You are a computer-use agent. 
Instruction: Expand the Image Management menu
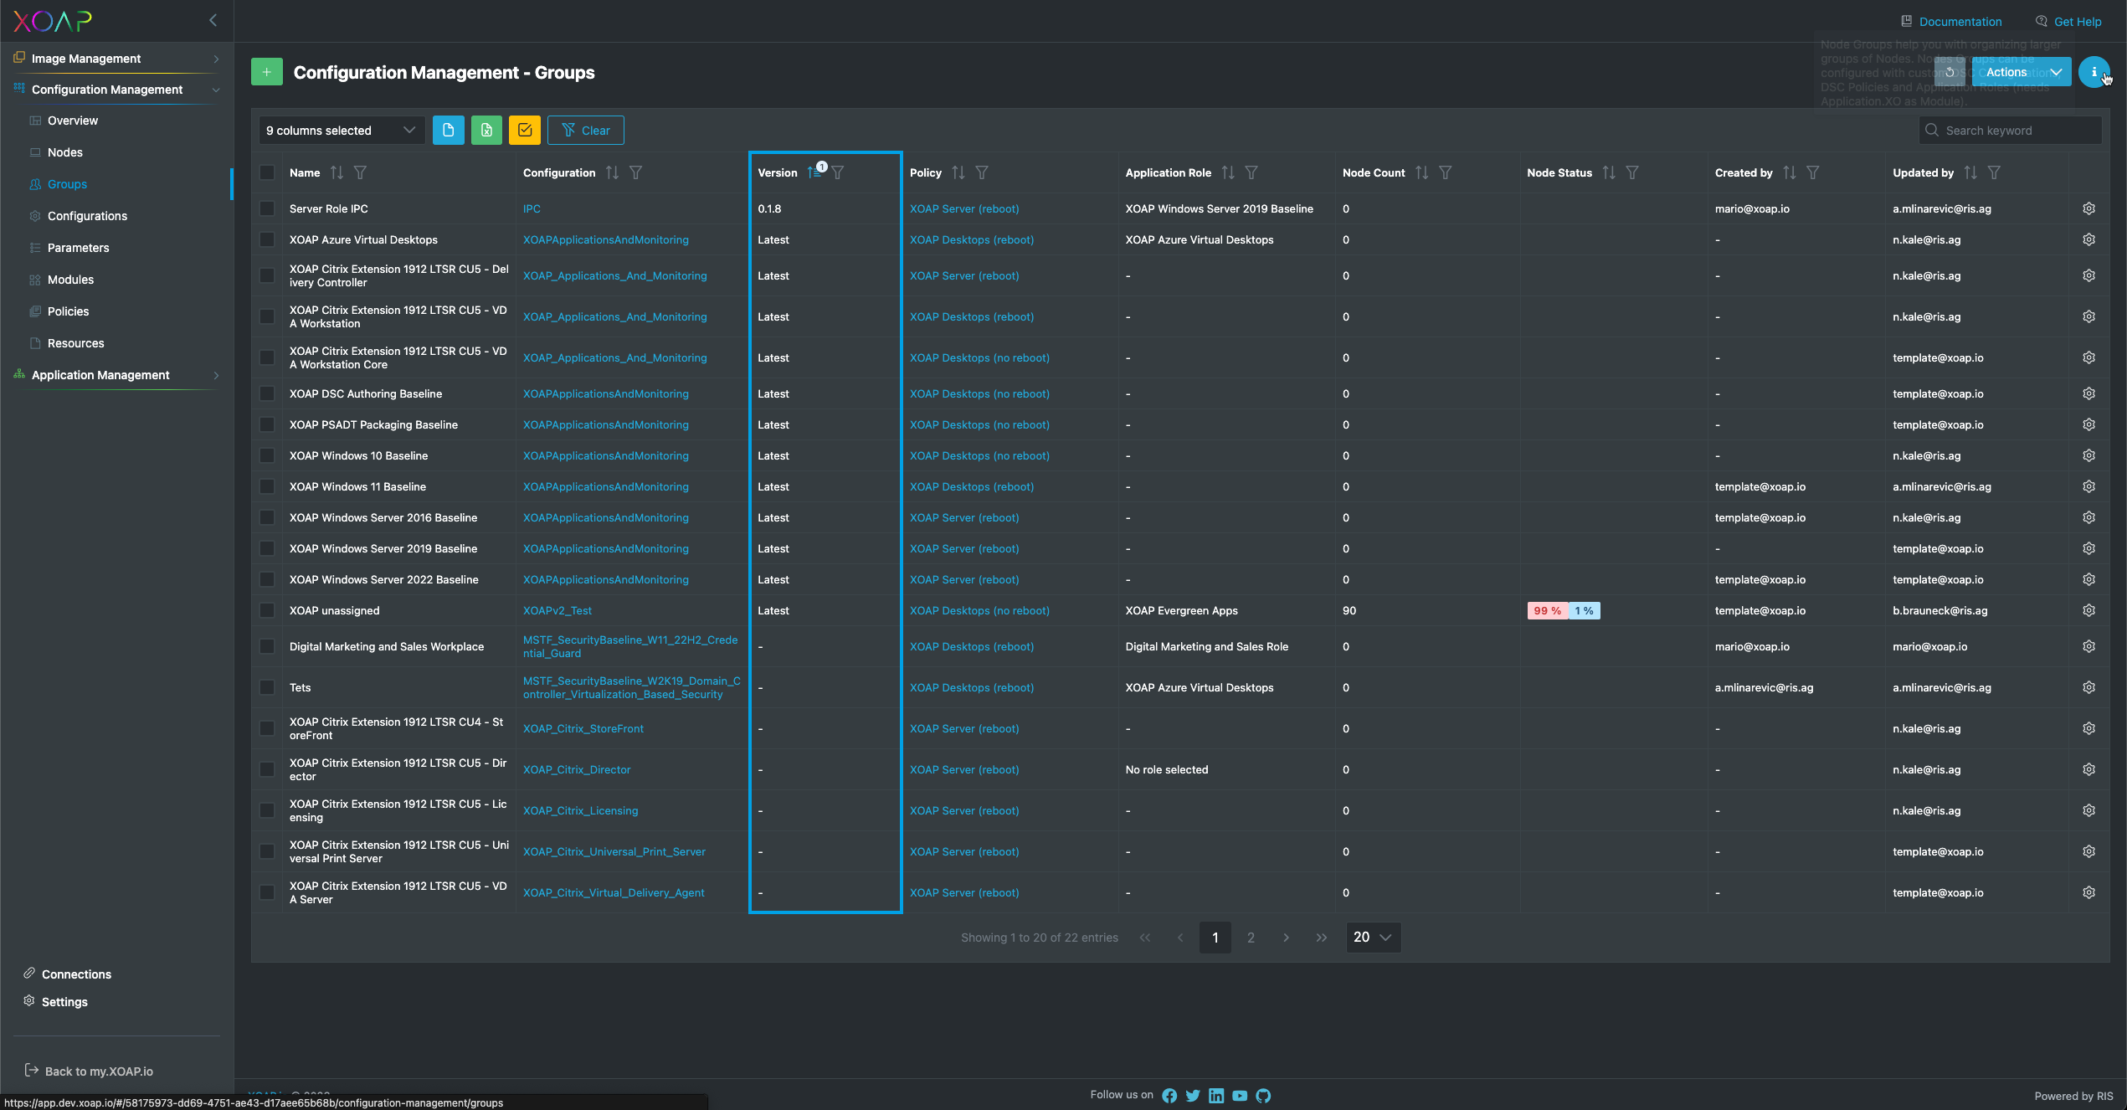(x=117, y=59)
